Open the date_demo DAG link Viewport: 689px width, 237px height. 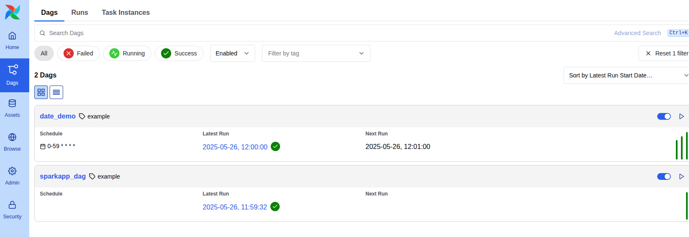pyautogui.click(x=58, y=116)
